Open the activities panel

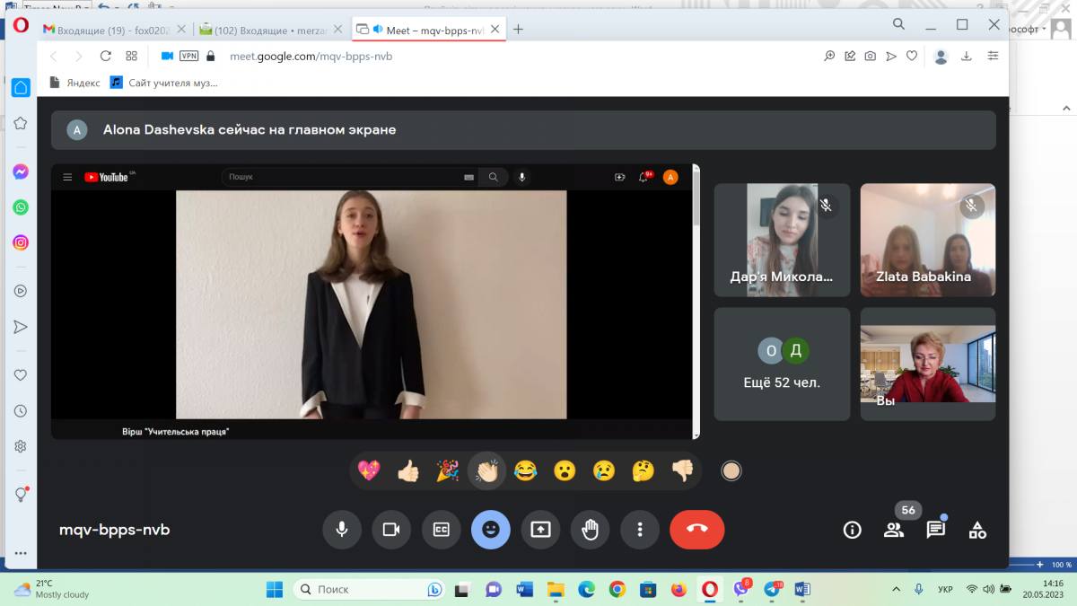tap(977, 530)
